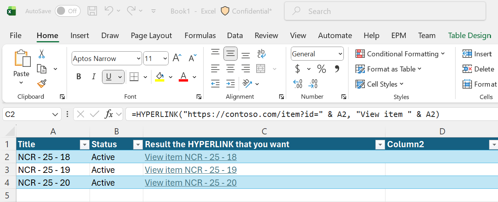The height and width of the screenshot is (202, 498).
Task: Apply red Font Color
Action: pos(183,77)
